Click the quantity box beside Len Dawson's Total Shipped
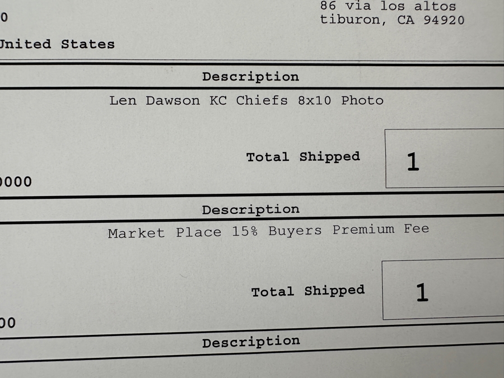This screenshot has width=504, height=378. click(444, 159)
